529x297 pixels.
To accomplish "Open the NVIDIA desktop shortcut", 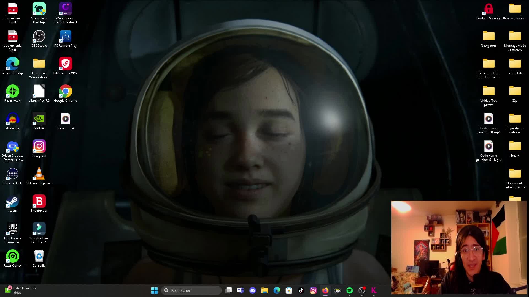I will 39,121.
